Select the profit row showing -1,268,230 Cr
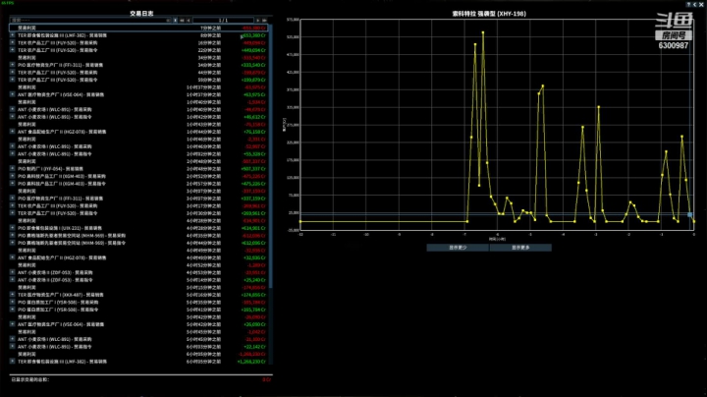 point(138,354)
